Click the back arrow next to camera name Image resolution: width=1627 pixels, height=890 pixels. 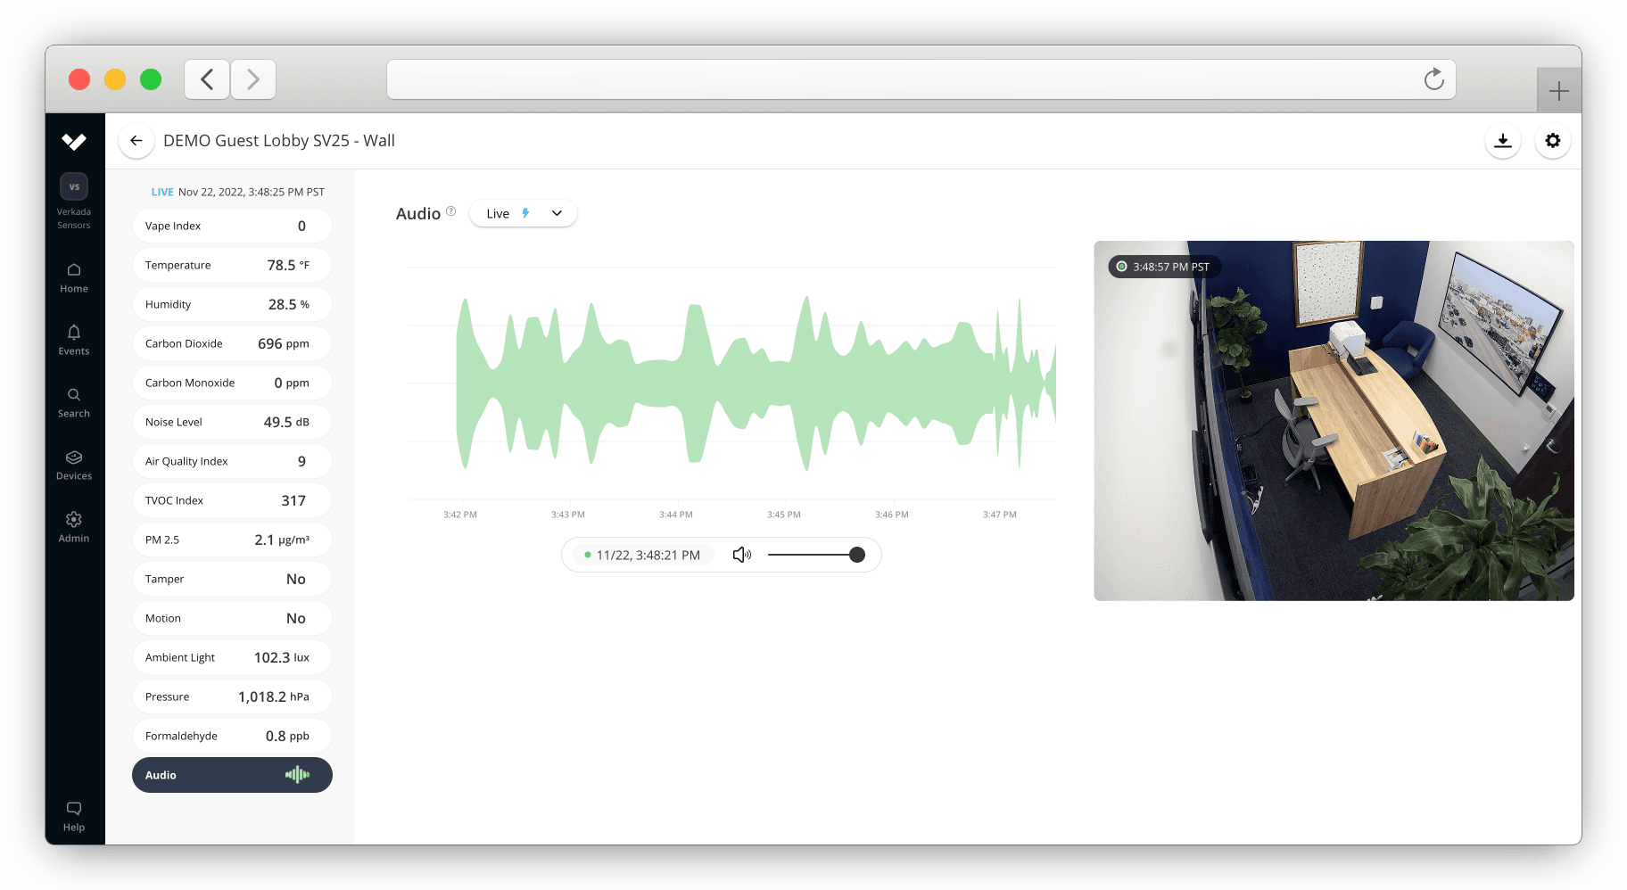tap(136, 141)
